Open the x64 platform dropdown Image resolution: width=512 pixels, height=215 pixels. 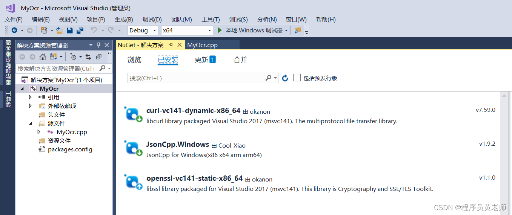pyautogui.click(x=210, y=30)
